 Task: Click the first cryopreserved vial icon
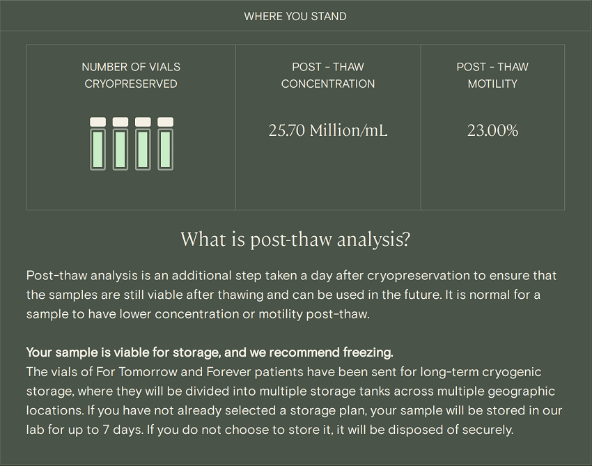(x=98, y=143)
